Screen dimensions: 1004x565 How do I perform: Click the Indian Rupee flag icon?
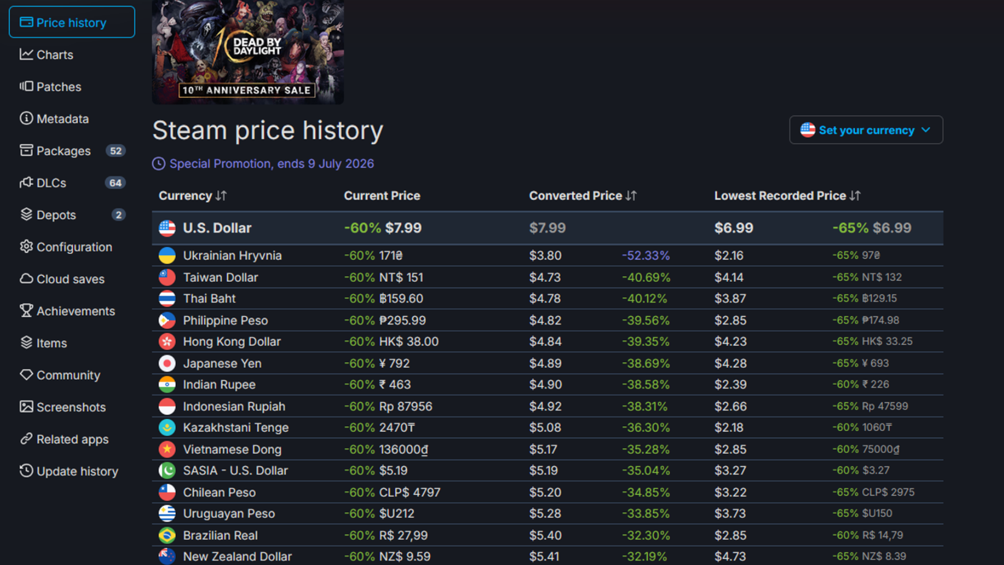[x=167, y=385]
